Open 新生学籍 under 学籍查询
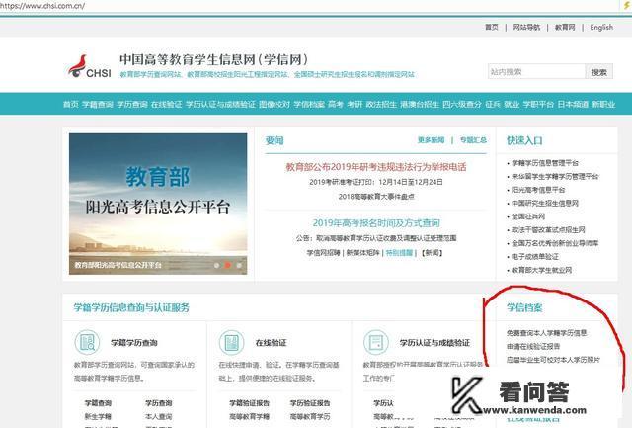This screenshot has height=428, width=632. tap(98, 416)
